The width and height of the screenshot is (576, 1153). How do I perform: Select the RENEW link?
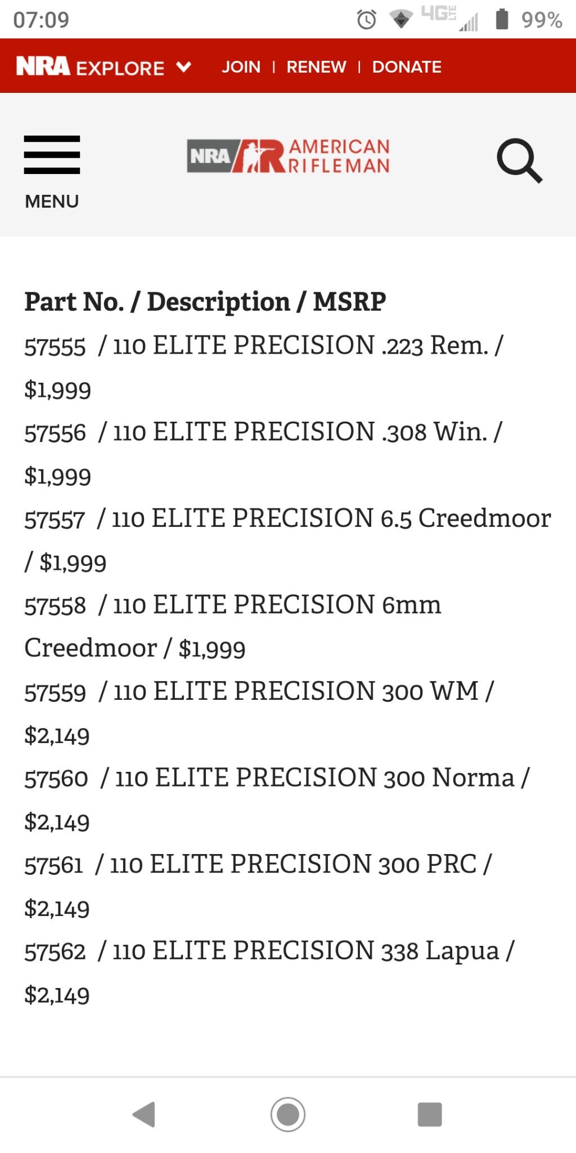click(317, 67)
